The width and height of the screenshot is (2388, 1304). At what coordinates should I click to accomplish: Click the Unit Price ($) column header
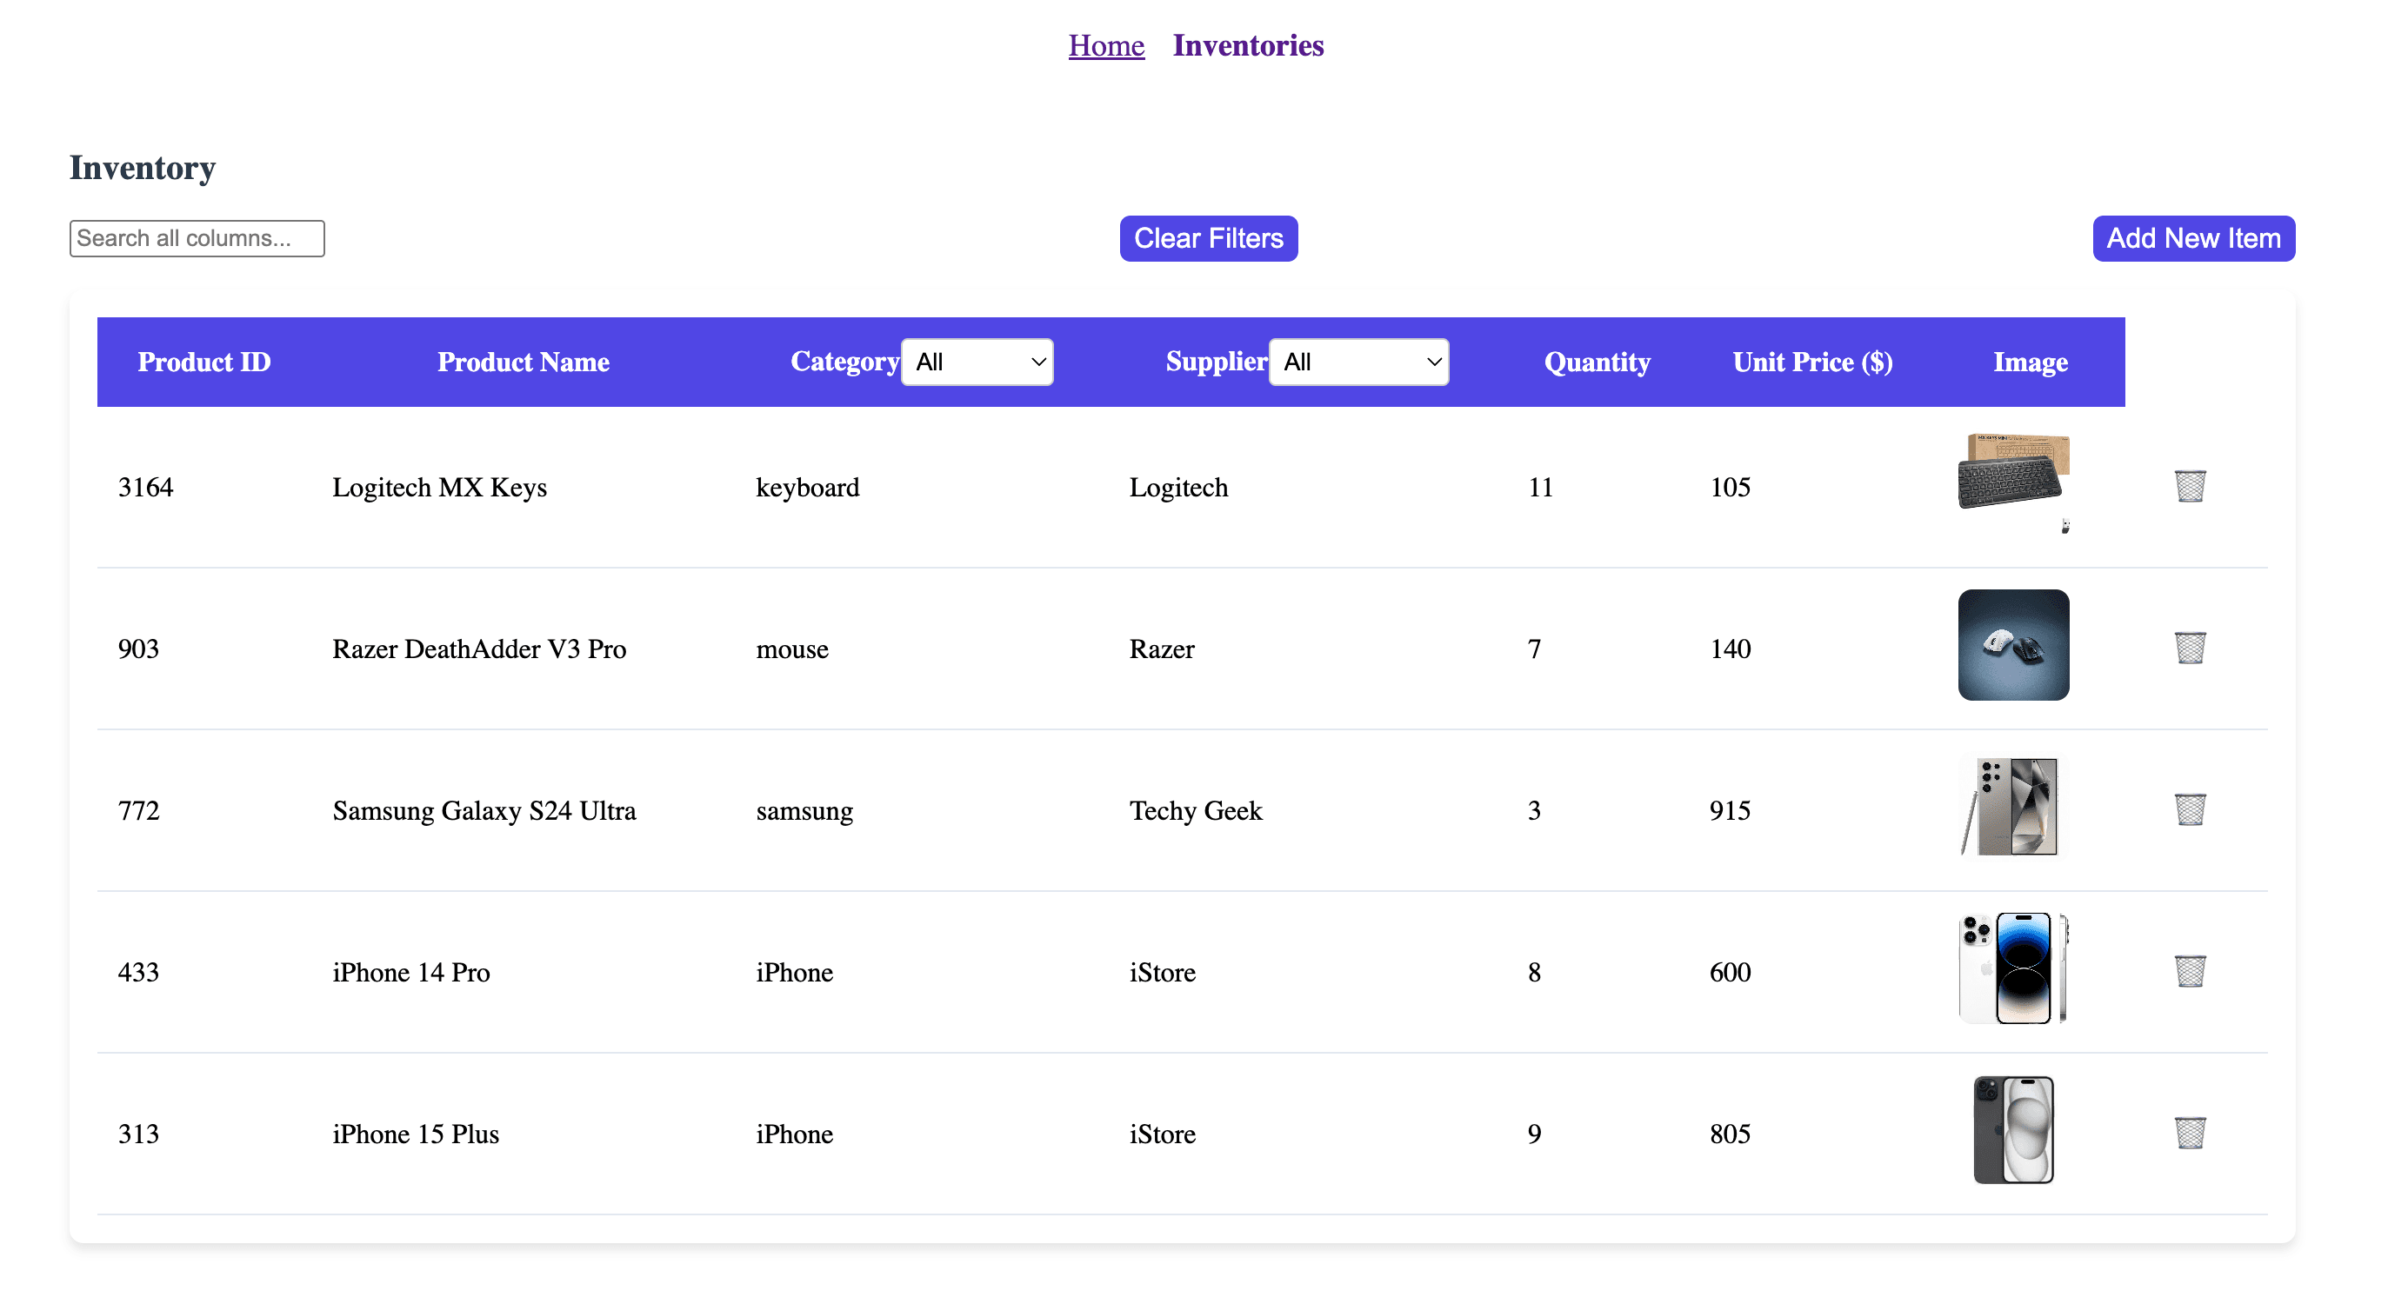(1812, 362)
